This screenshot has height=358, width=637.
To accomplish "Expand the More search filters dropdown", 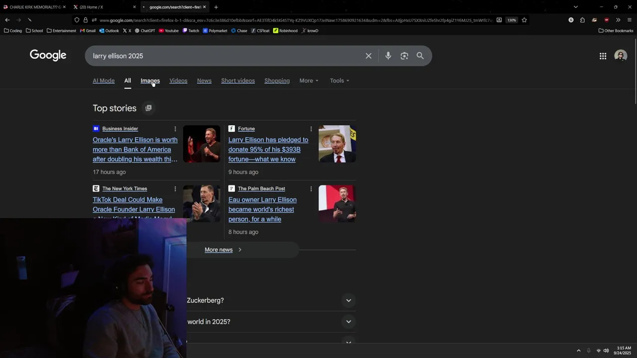I will 309,81.
